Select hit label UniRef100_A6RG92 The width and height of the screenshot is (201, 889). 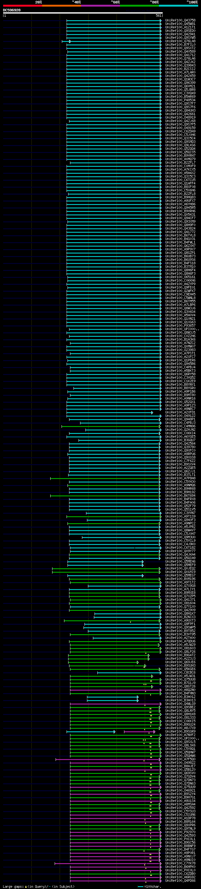click(x=180, y=877)
